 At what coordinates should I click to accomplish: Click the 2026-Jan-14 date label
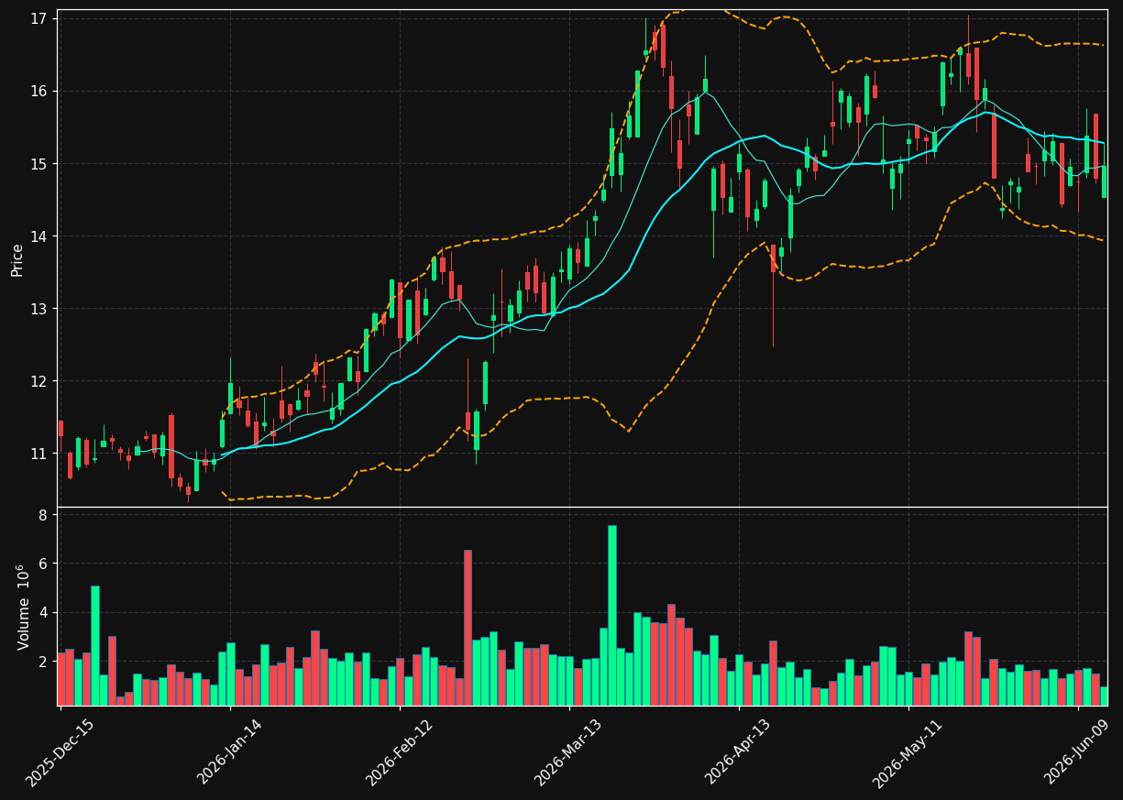[230, 751]
